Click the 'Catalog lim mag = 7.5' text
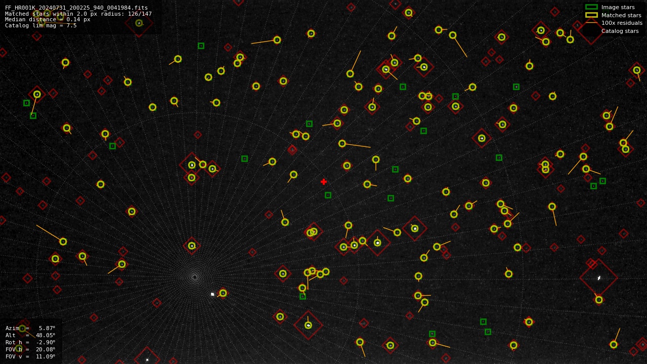This screenshot has width=647, height=364. click(x=41, y=26)
